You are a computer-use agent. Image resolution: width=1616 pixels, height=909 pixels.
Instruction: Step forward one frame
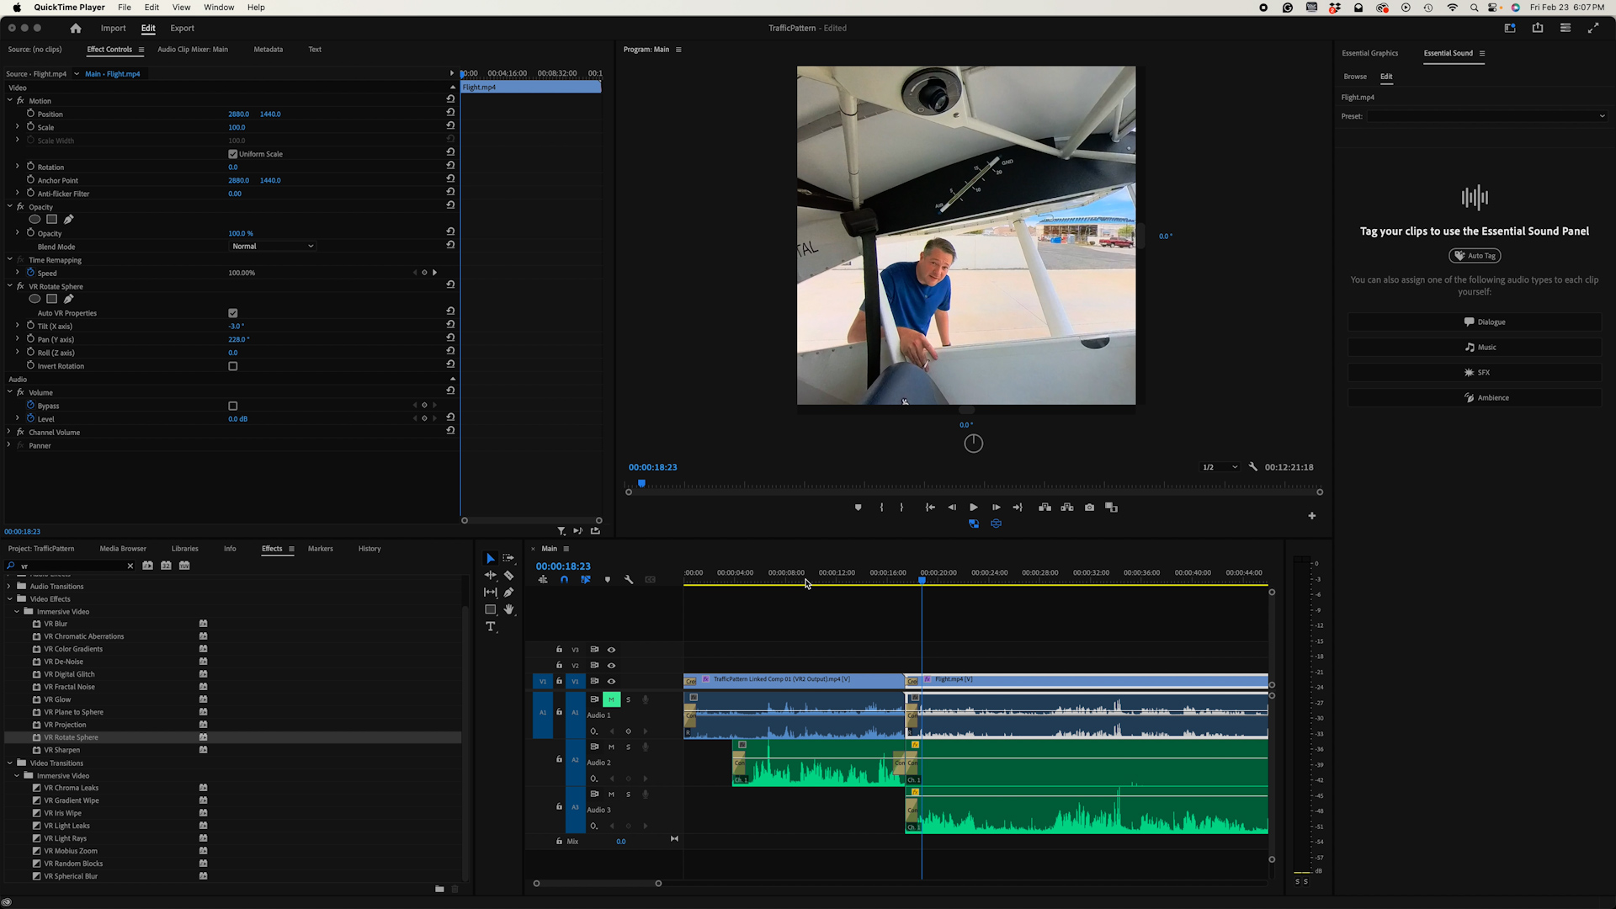(996, 508)
